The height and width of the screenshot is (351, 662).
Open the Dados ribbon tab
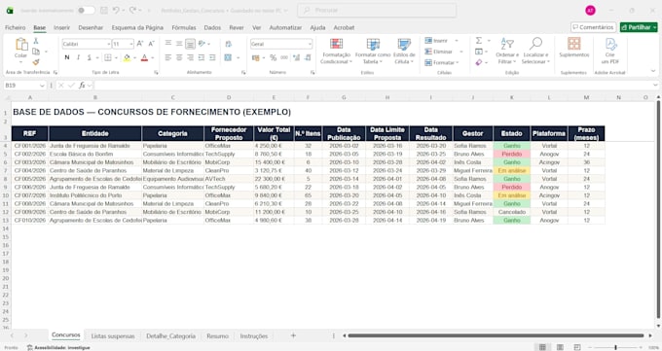pos(212,27)
